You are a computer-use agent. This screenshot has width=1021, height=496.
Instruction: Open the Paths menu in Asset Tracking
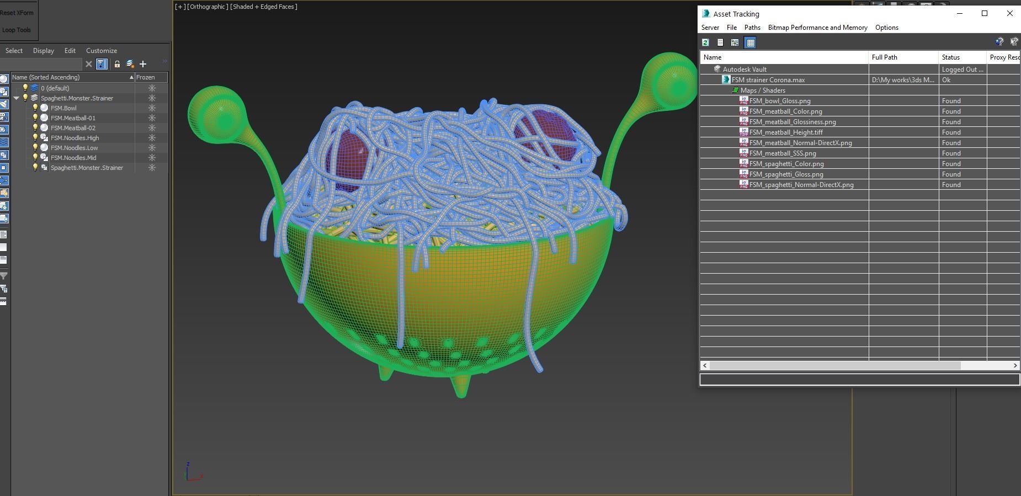752,28
